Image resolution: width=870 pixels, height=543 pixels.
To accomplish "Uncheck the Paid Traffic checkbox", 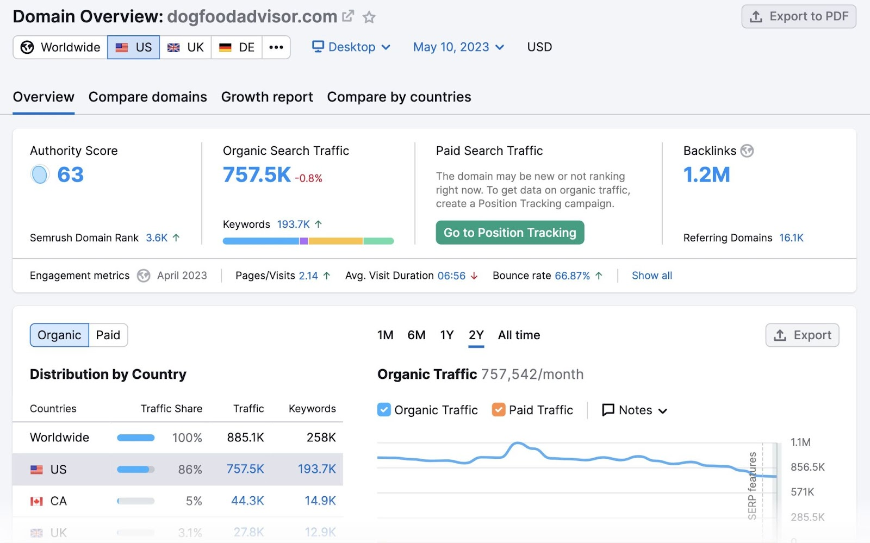I will pos(499,410).
